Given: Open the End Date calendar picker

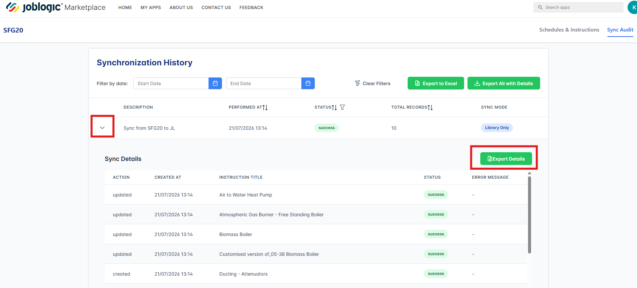Looking at the screenshot, I should (x=308, y=83).
